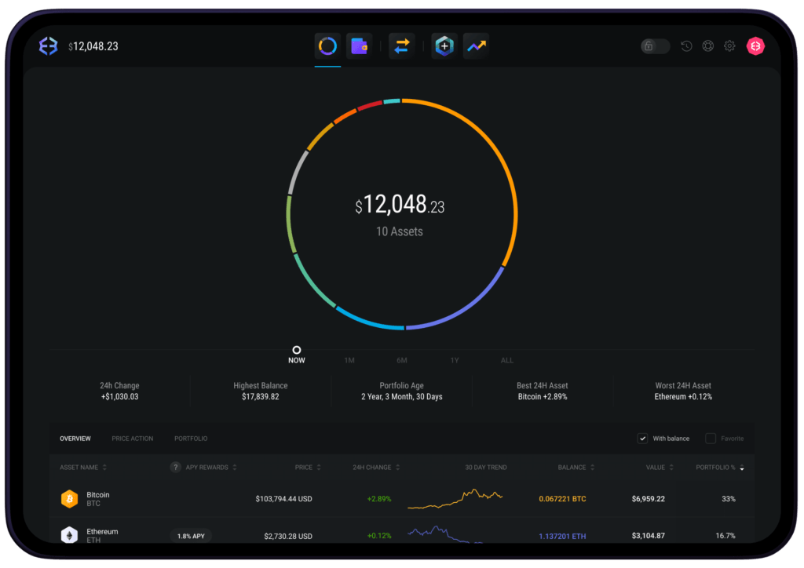Toggle the wallet lock switch

coord(655,46)
